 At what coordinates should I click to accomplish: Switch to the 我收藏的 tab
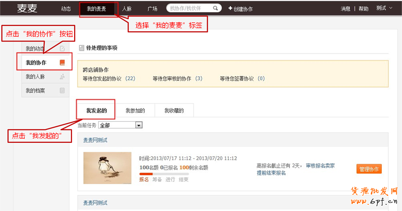(x=174, y=111)
